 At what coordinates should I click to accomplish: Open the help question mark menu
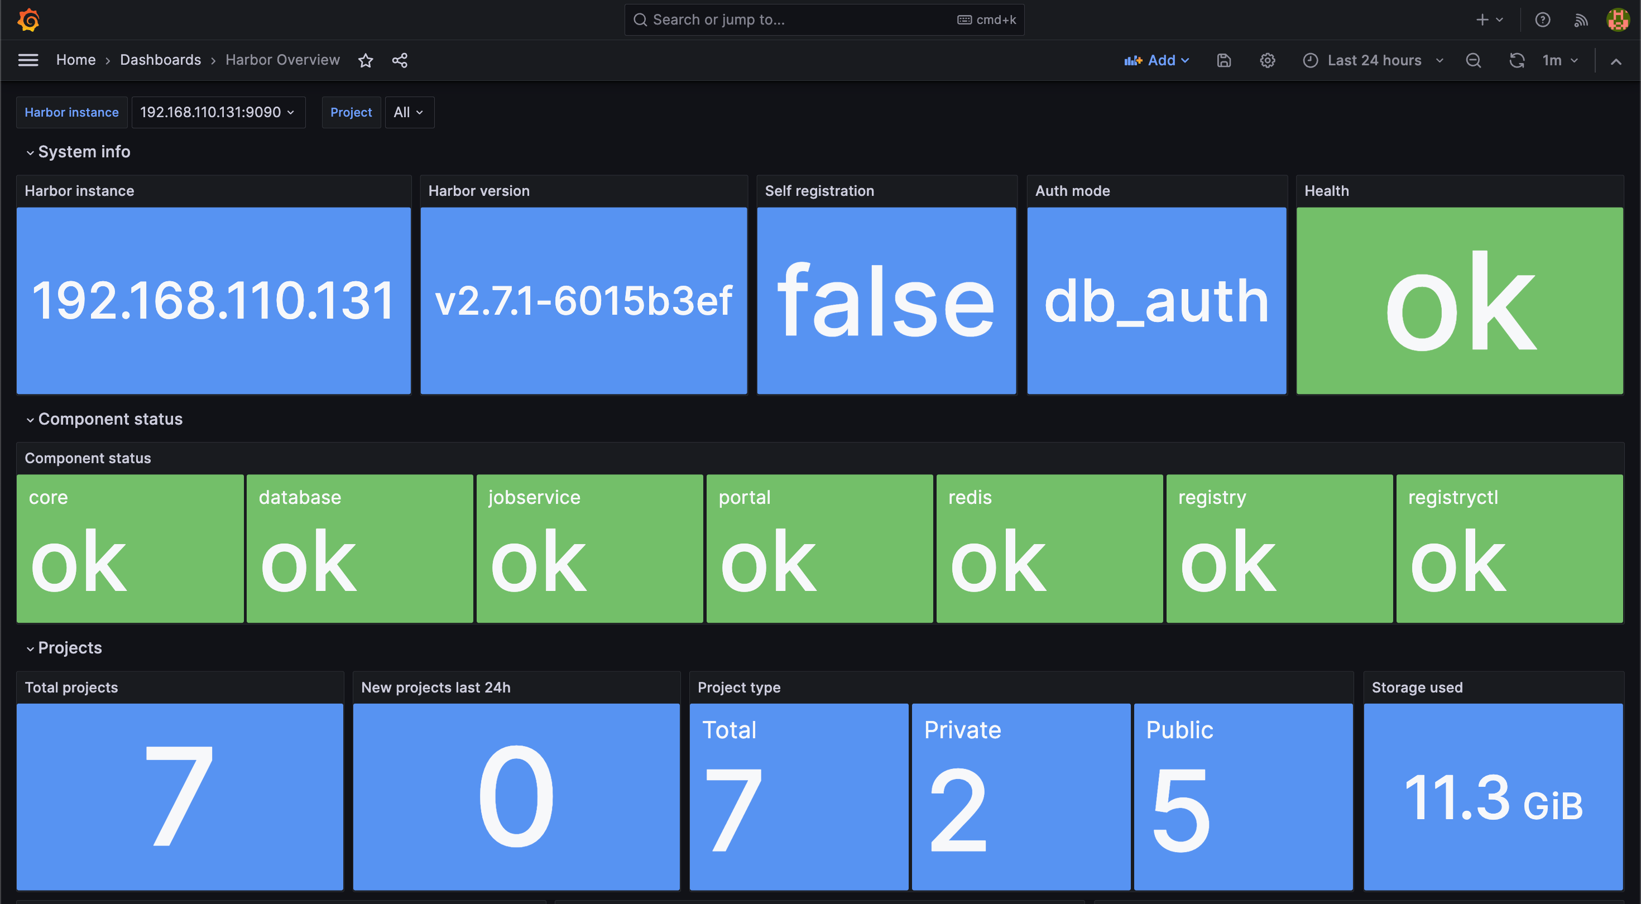[1542, 20]
